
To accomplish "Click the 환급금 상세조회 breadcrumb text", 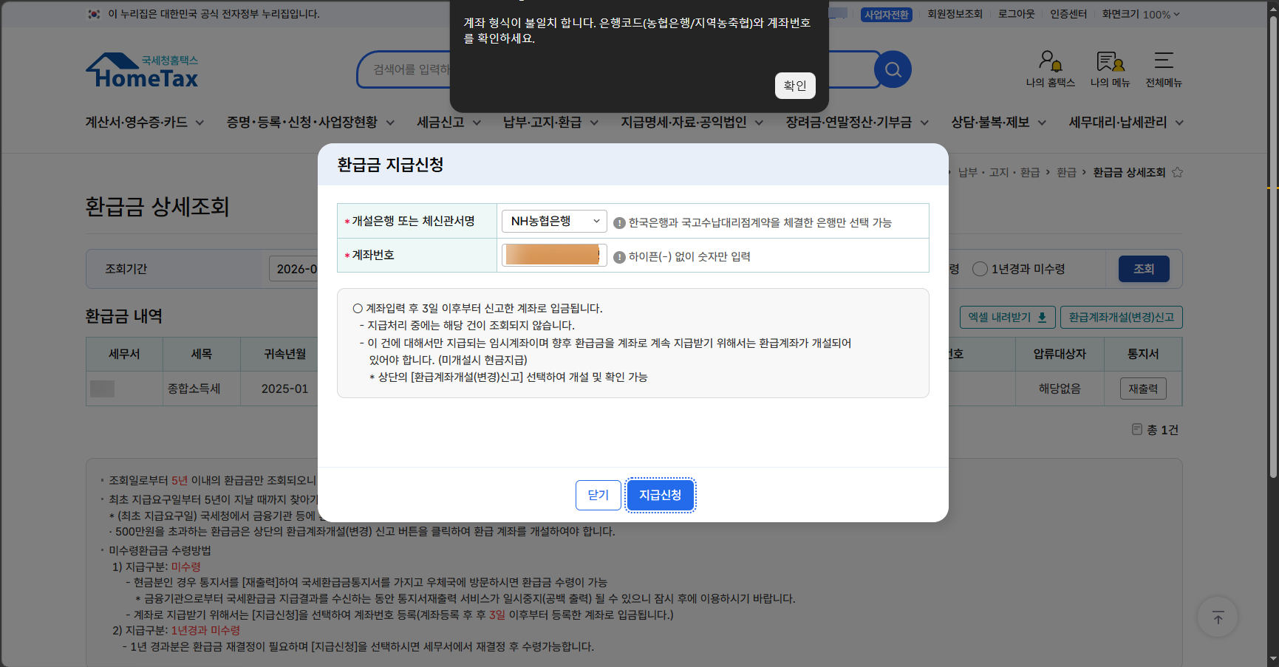I will click(x=1129, y=172).
